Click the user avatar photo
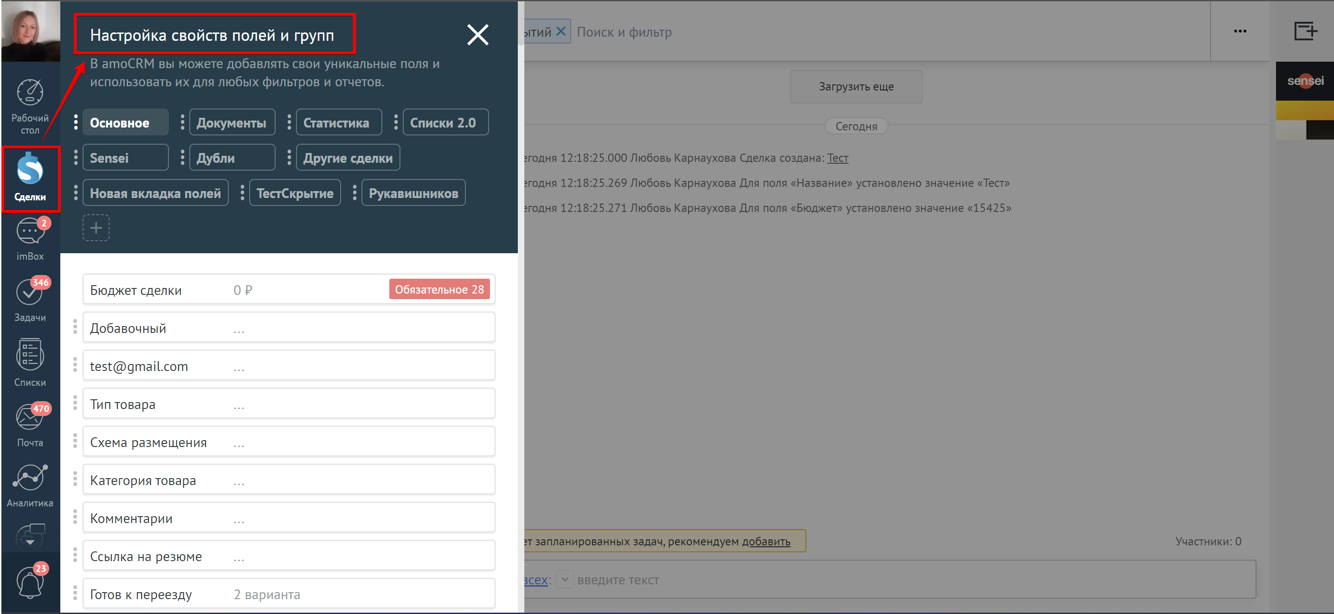This screenshot has height=614, width=1334. (x=31, y=31)
